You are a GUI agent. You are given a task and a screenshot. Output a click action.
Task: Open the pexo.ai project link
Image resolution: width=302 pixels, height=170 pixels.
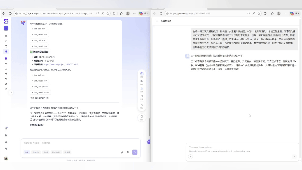[60, 64]
